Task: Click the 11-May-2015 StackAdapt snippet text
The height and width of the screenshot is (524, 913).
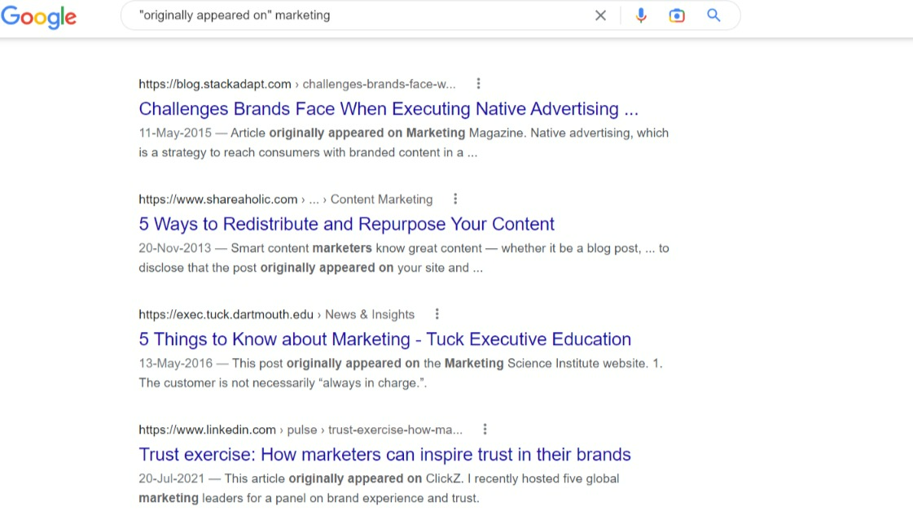Action: (x=403, y=142)
